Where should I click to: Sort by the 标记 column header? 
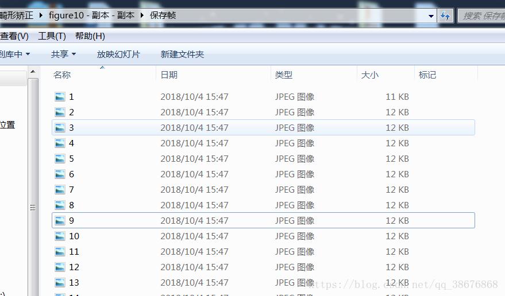[427, 75]
